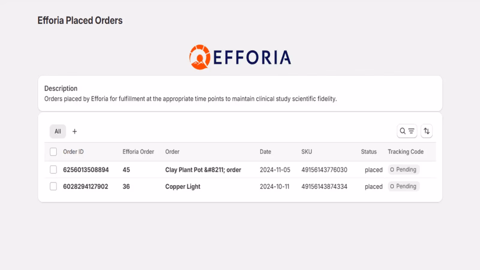Click the Tracking Code column header

coord(405,152)
